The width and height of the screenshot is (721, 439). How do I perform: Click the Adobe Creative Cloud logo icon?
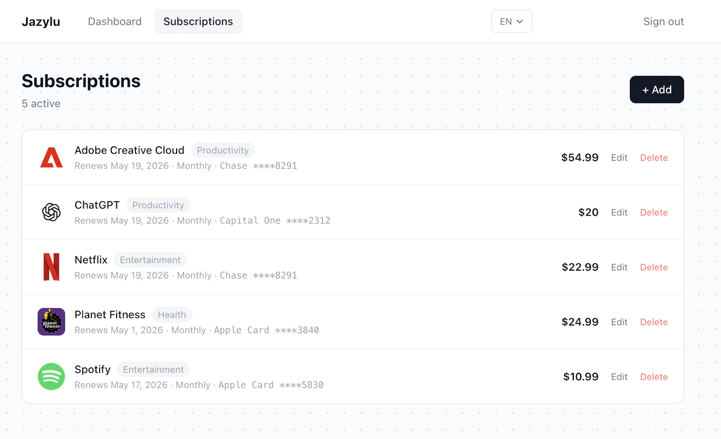51,158
